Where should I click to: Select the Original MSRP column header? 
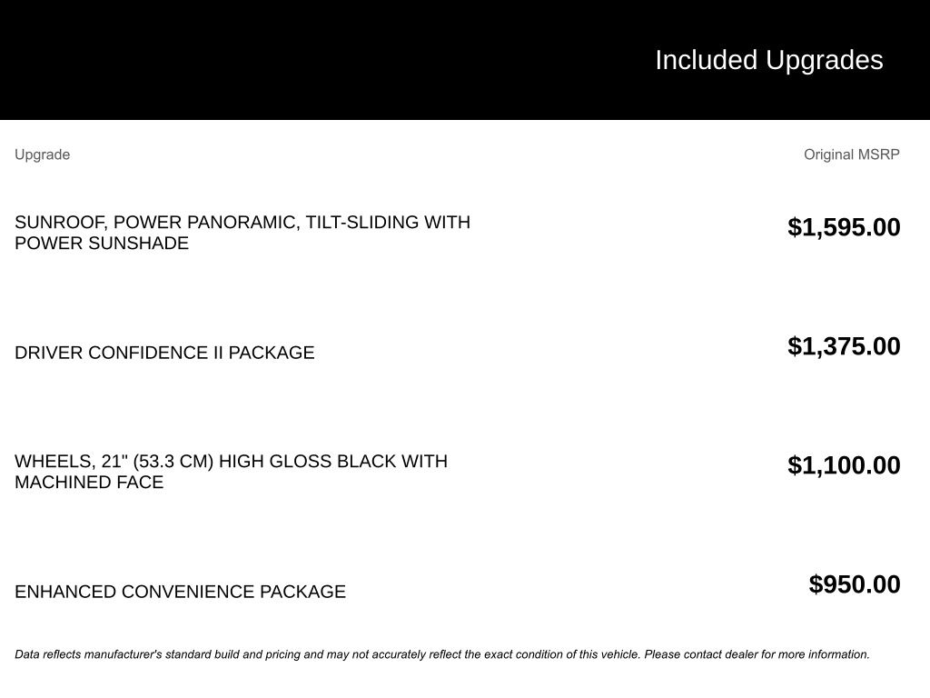tap(852, 155)
